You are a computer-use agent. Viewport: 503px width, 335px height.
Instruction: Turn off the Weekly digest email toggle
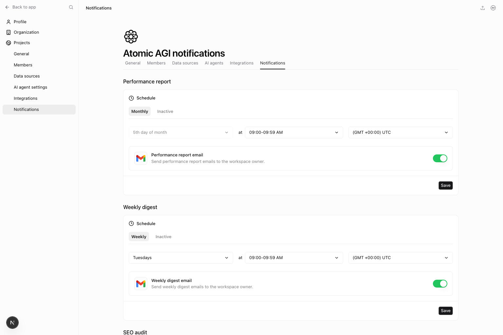click(x=440, y=284)
